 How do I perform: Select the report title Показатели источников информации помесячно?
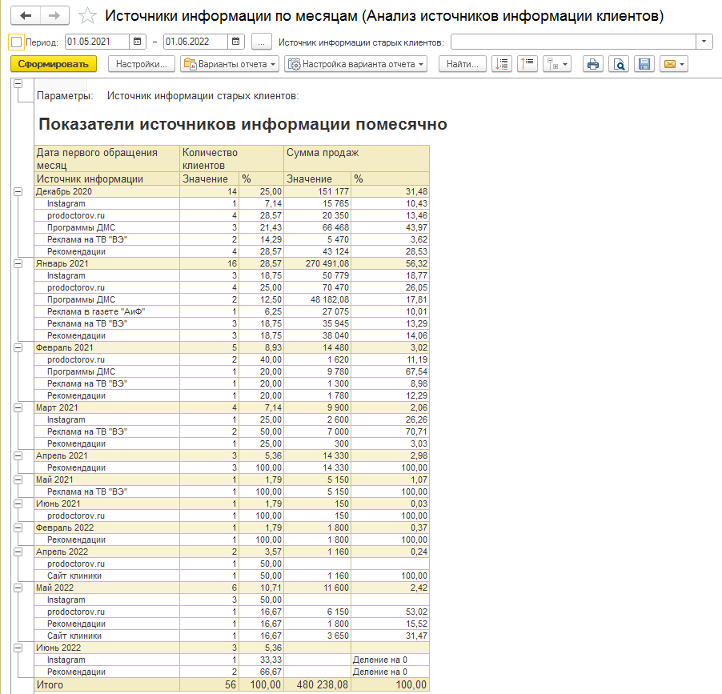coord(243,124)
